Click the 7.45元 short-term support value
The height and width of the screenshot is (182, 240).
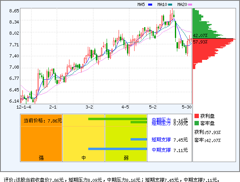180,140
